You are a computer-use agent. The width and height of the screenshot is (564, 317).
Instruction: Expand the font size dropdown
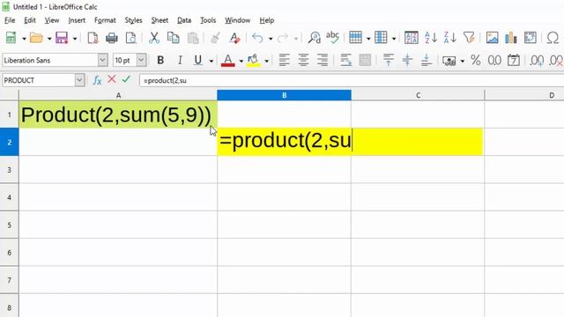click(x=141, y=60)
